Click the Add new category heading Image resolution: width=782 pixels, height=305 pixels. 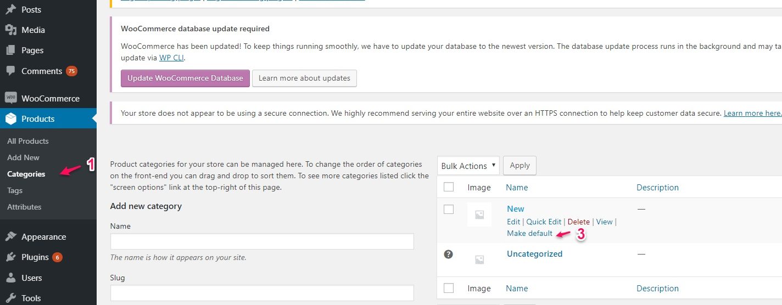146,206
